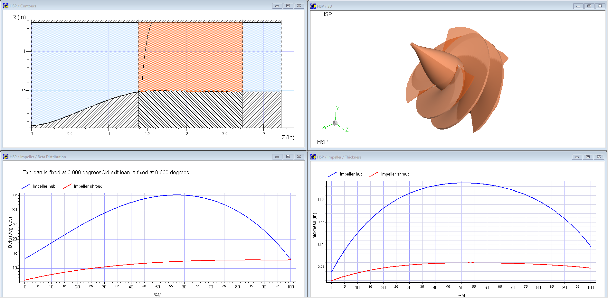
Task: Click the HSP / Contours window icon
Action: [x=6, y=6]
